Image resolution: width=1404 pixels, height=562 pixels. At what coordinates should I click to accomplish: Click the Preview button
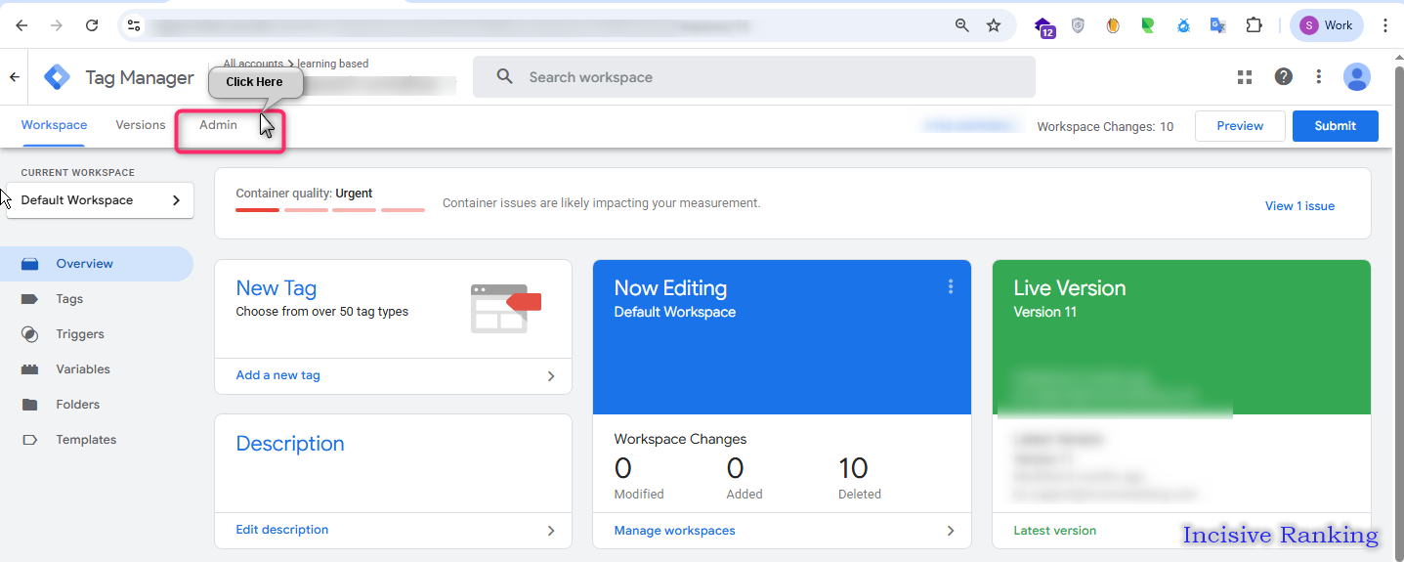tap(1240, 126)
